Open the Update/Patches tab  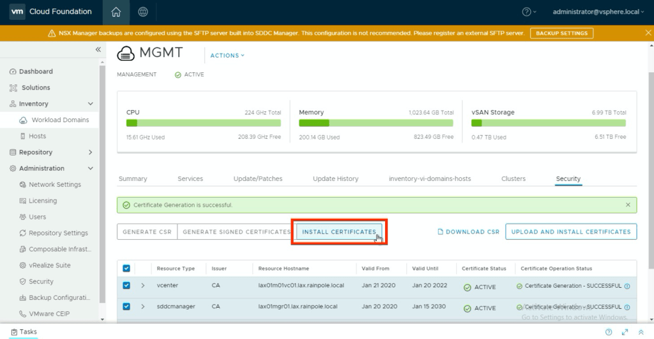(x=258, y=179)
